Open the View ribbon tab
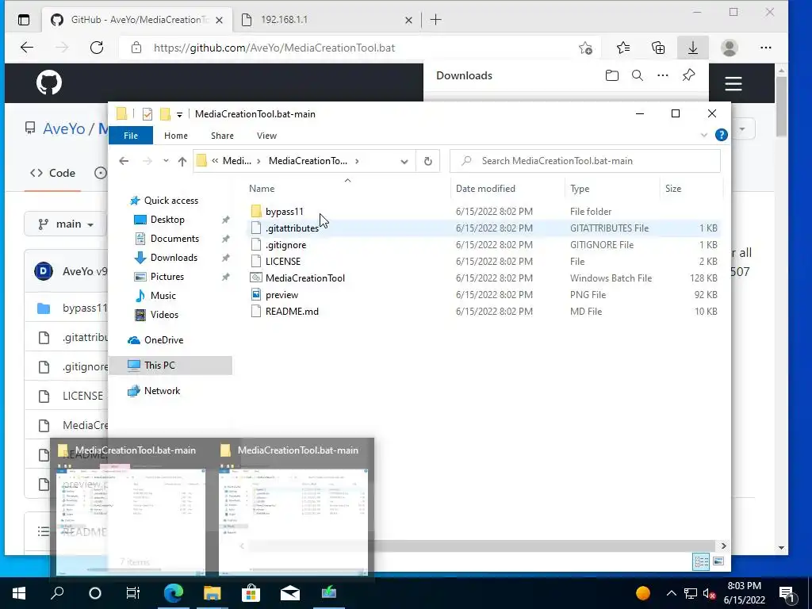Screen dimensions: 812x609 coord(266,136)
